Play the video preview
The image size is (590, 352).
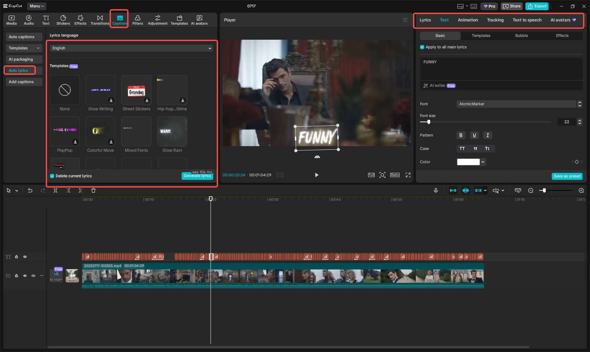(x=316, y=175)
